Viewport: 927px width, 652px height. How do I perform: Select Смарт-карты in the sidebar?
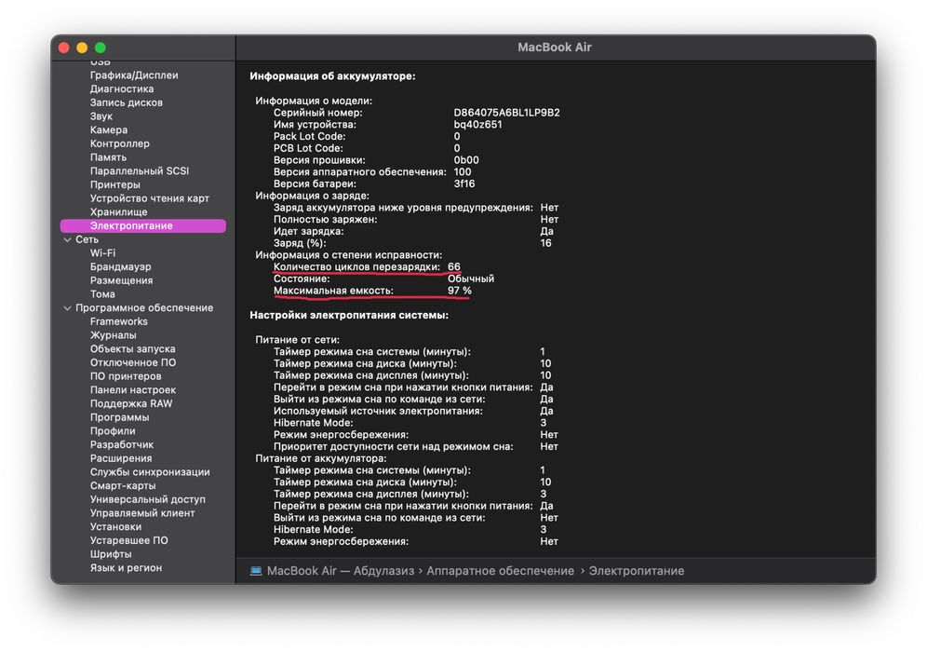123,485
